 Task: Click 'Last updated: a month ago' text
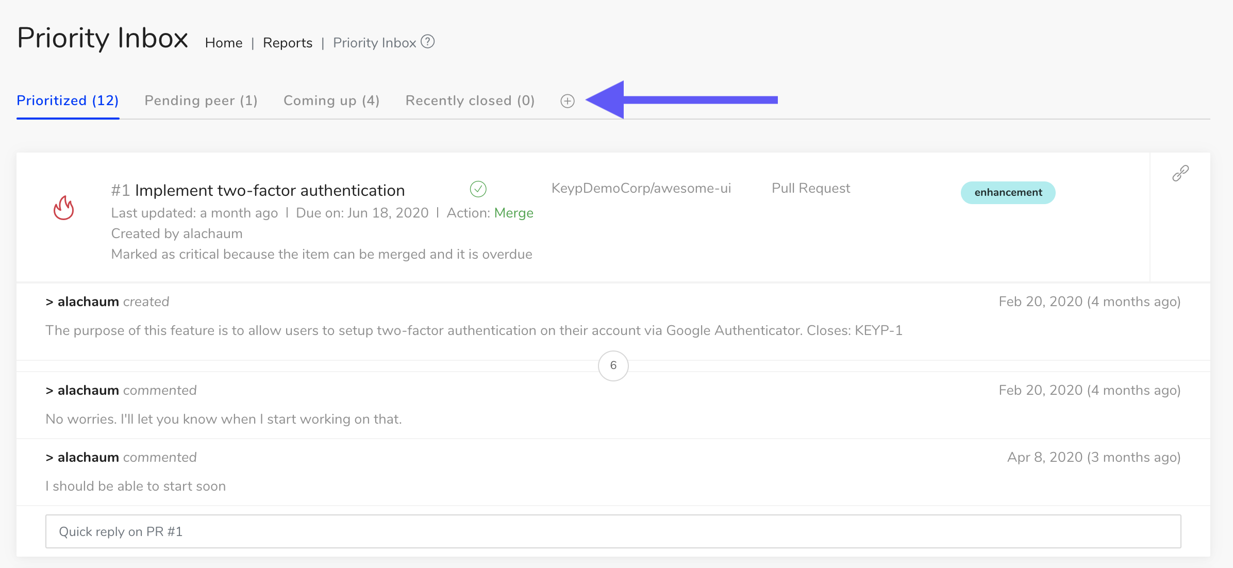click(x=194, y=213)
